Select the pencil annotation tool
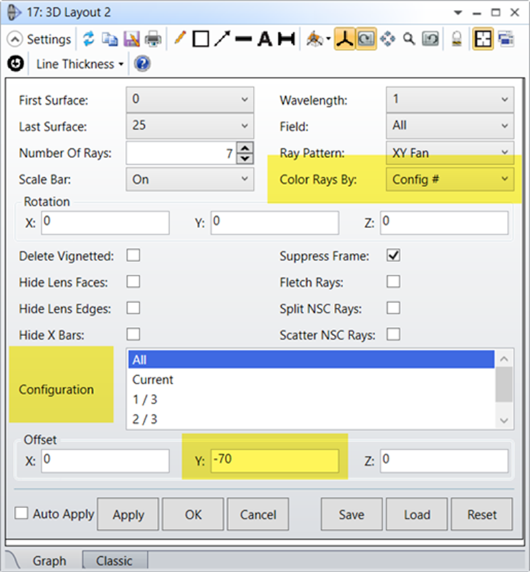 (180, 39)
